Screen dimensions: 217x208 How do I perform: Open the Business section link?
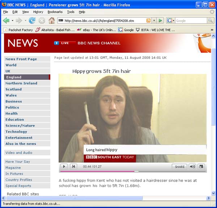(x=27, y=101)
